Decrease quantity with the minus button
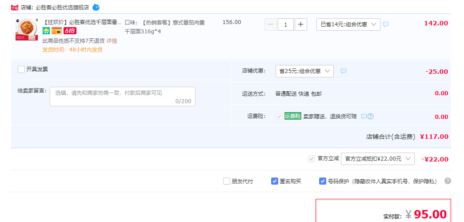Image resolution: width=464 pixels, height=222 pixels. (x=271, y=24)
